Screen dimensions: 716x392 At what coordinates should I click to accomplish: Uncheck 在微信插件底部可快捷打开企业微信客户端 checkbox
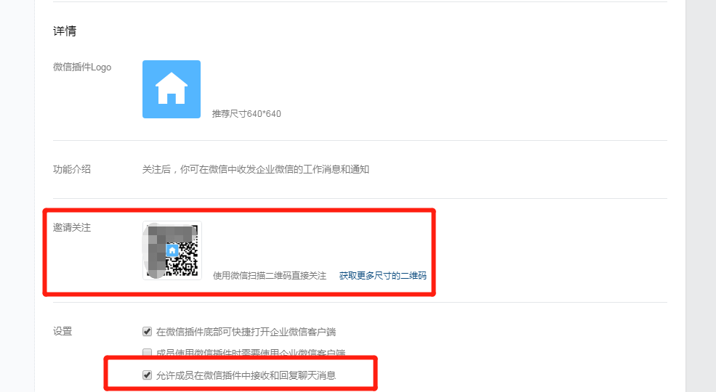click(147, 331)
